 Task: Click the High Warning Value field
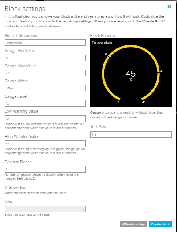coord(45,144)
